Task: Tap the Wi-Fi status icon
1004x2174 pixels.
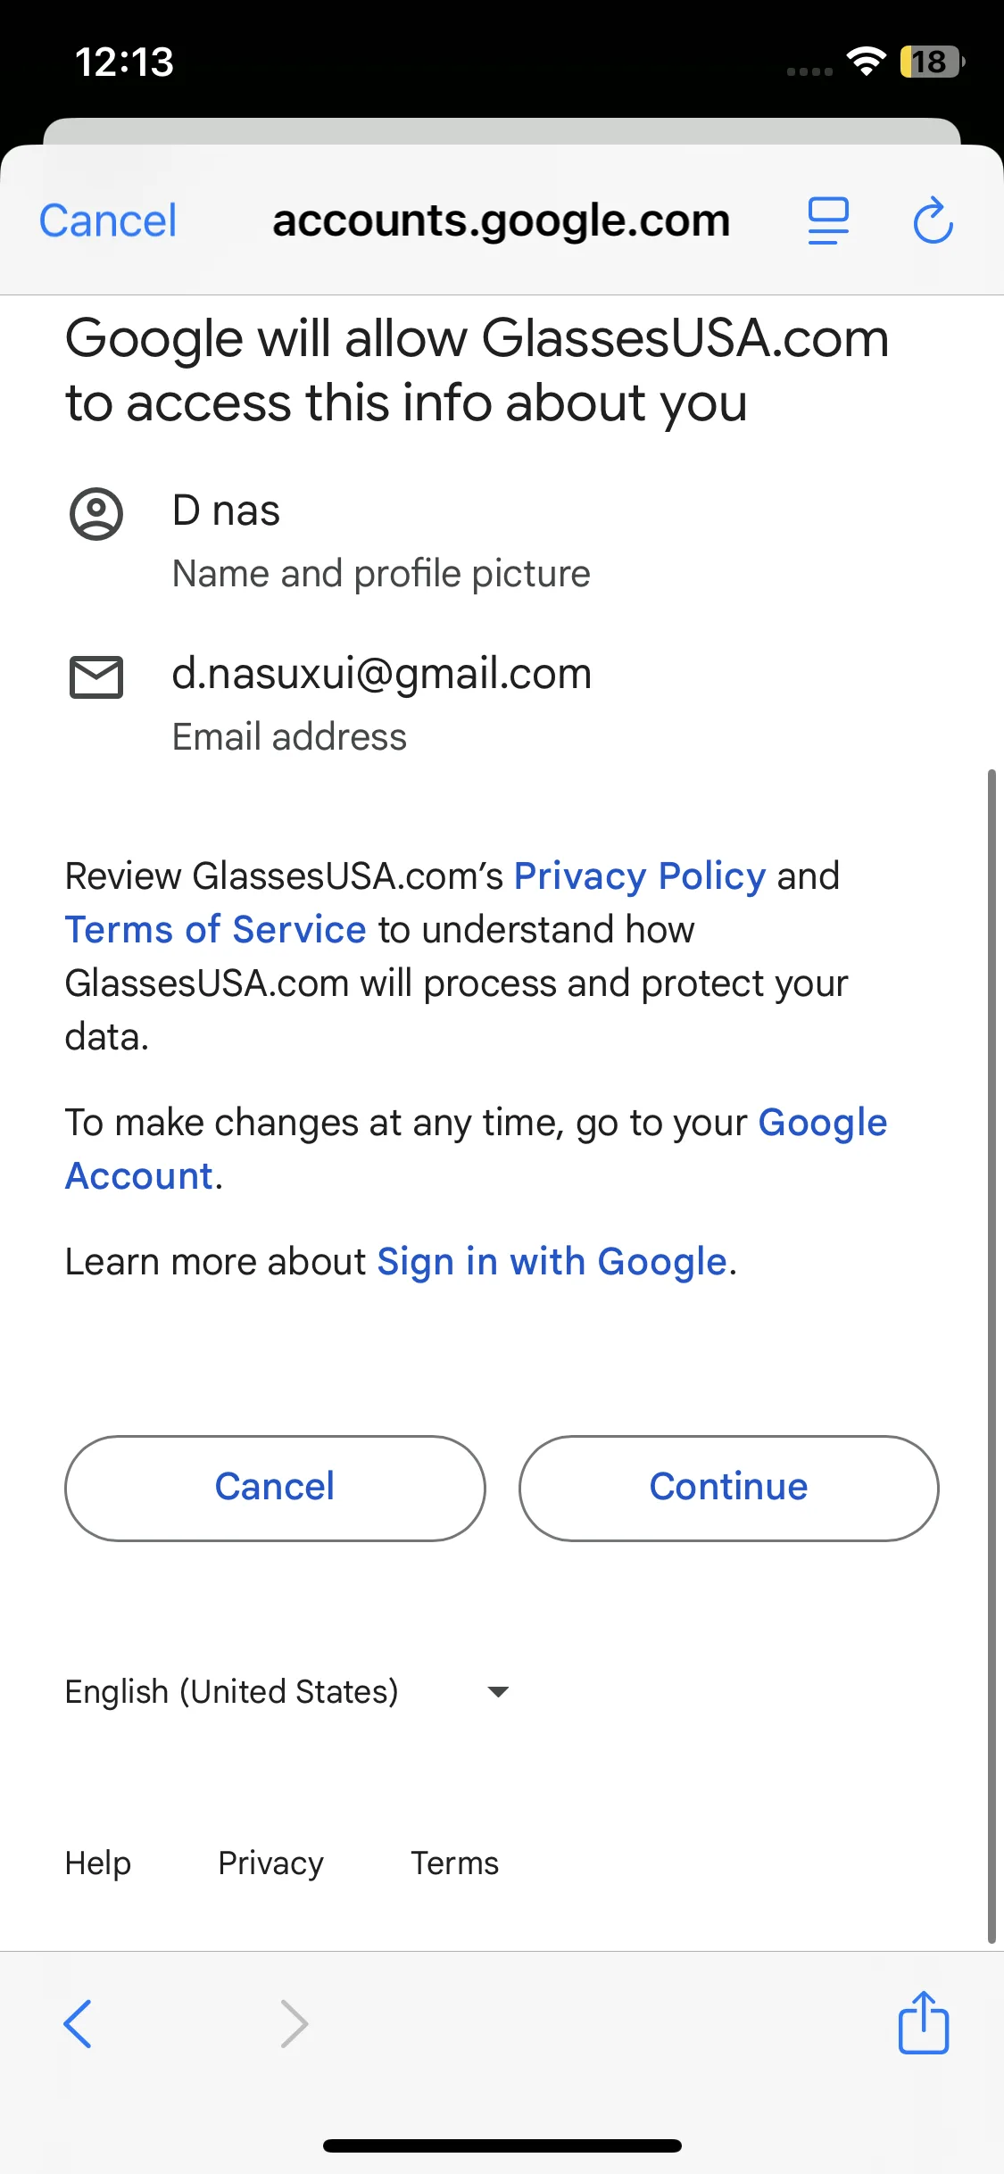Action: 866,62
